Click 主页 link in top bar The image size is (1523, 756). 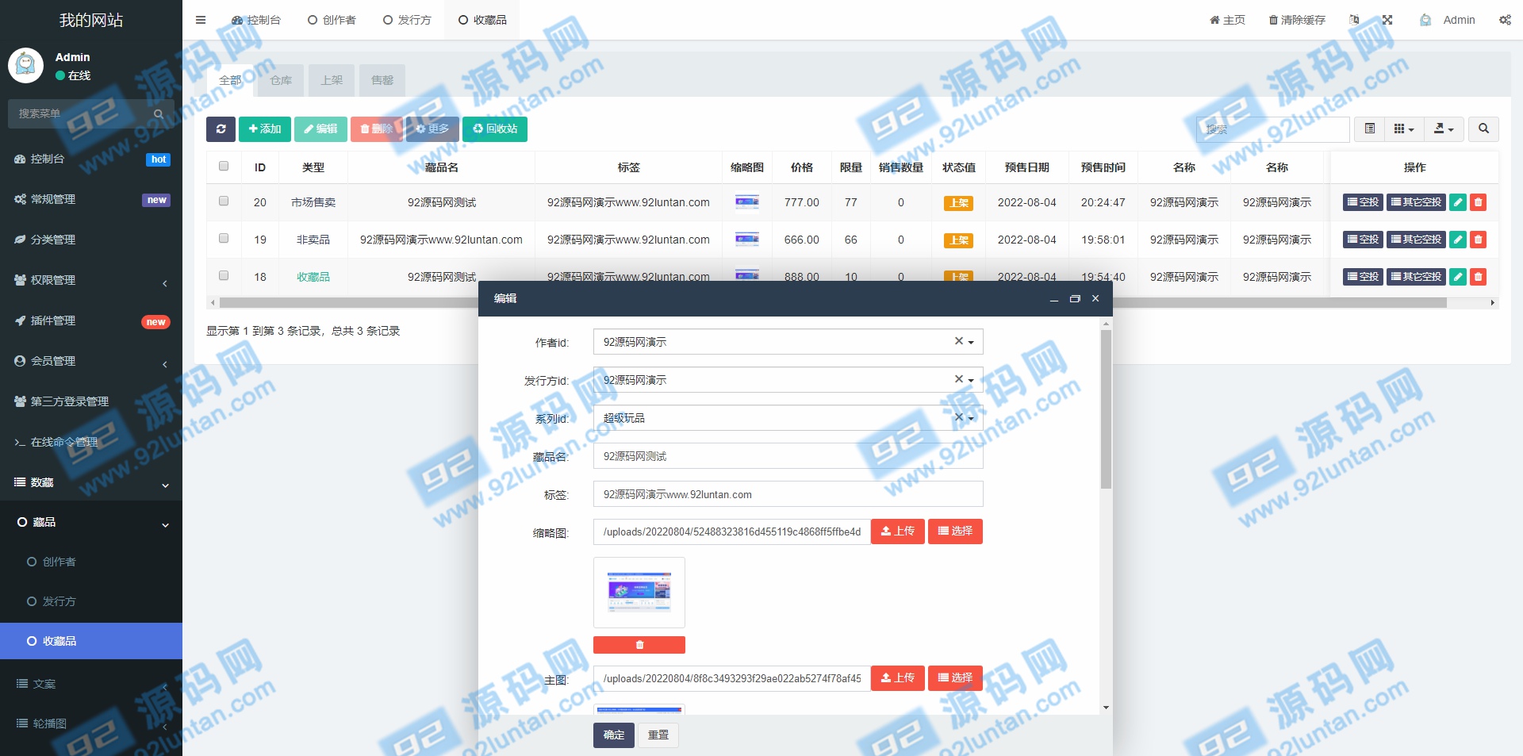pyautogui.click(x=1227, y=20)
